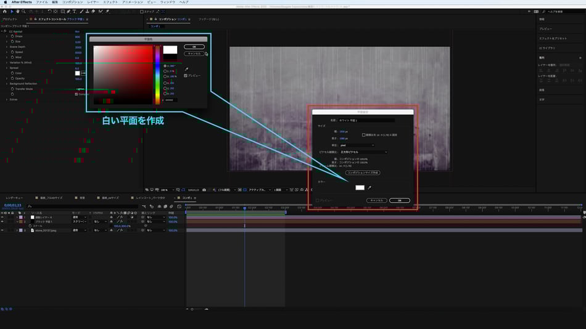
Task: Click the white color swatch in solid settings
Action: pyautogui.click(x=360, y=187)
